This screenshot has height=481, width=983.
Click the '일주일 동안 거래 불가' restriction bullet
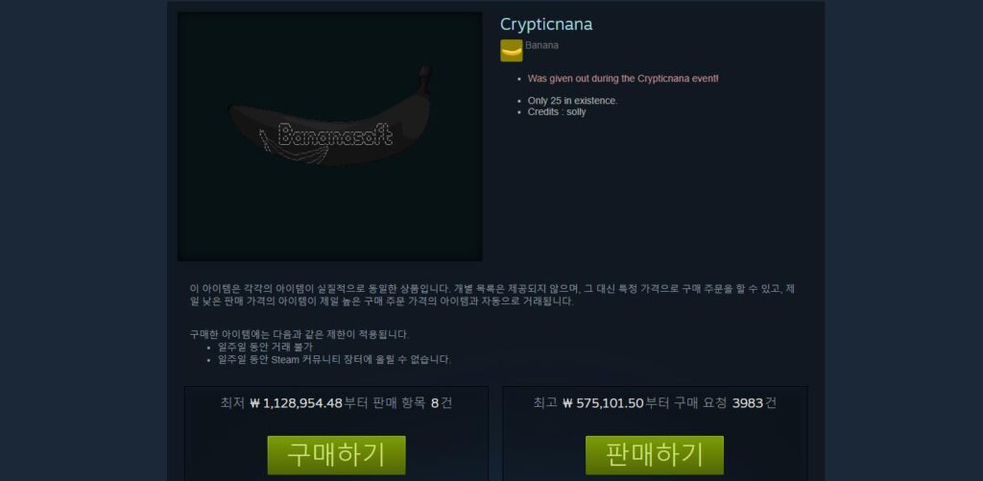coord(265,347)
